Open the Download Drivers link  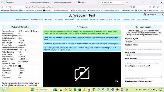[x=129, y=19]
